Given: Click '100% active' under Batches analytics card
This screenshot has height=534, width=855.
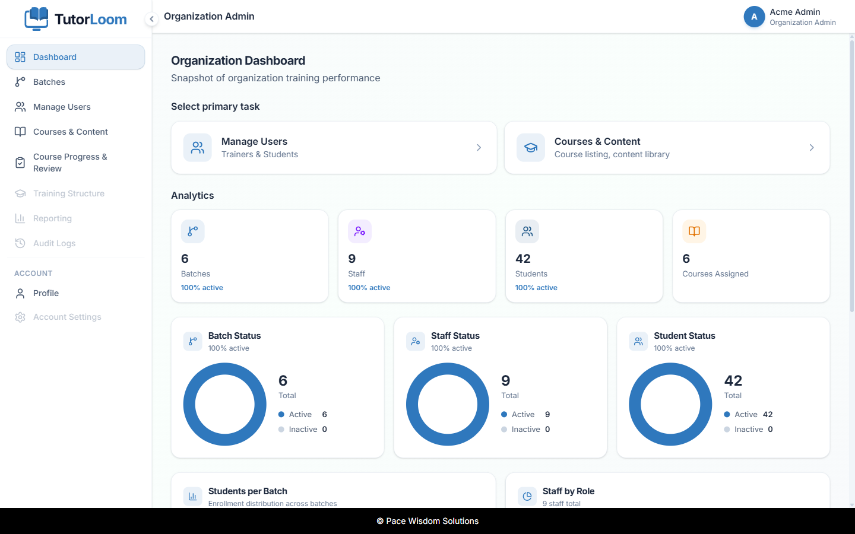Looking at the screenshot, I should point(202,288).
